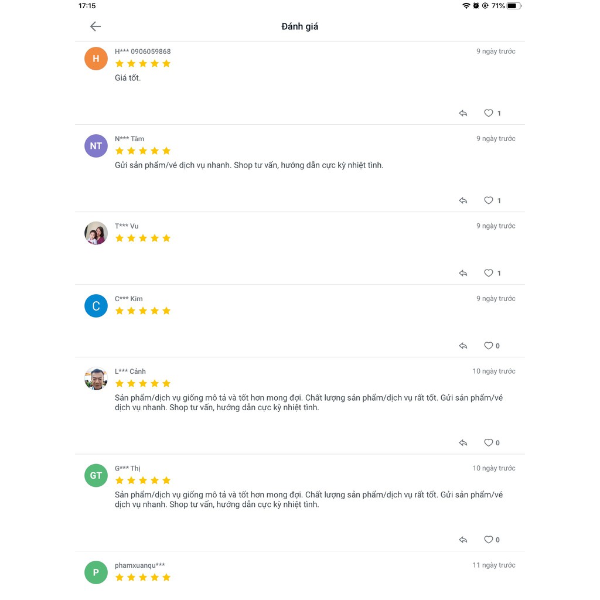Tap the orange H avatar

96,59
